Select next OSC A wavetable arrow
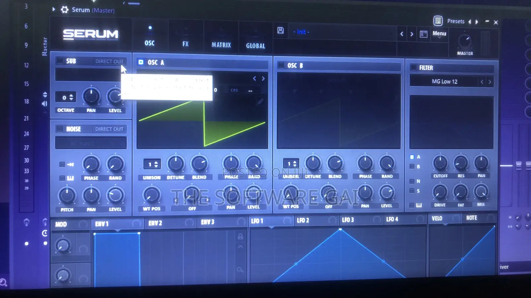 pyautogui.click(x=263, y=79)
